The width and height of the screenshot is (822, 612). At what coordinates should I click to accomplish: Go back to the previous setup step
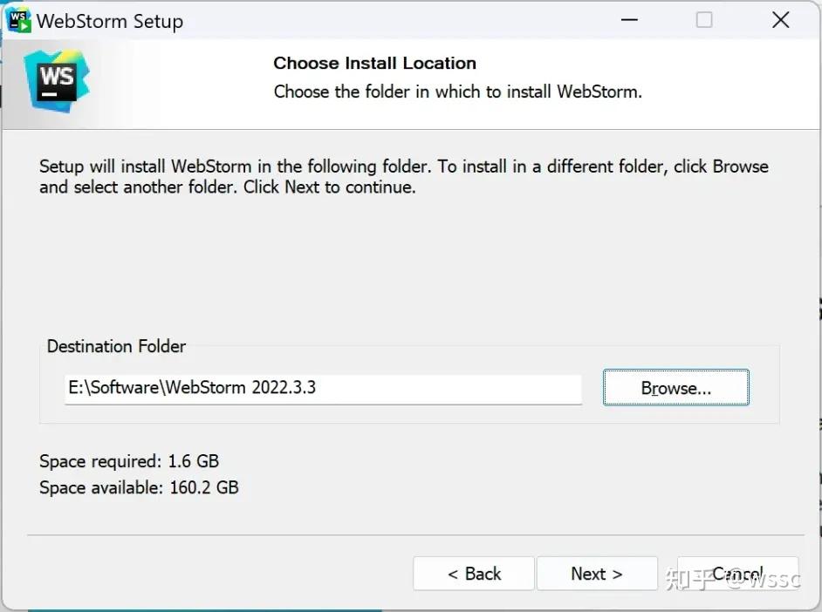click(473, 574)
